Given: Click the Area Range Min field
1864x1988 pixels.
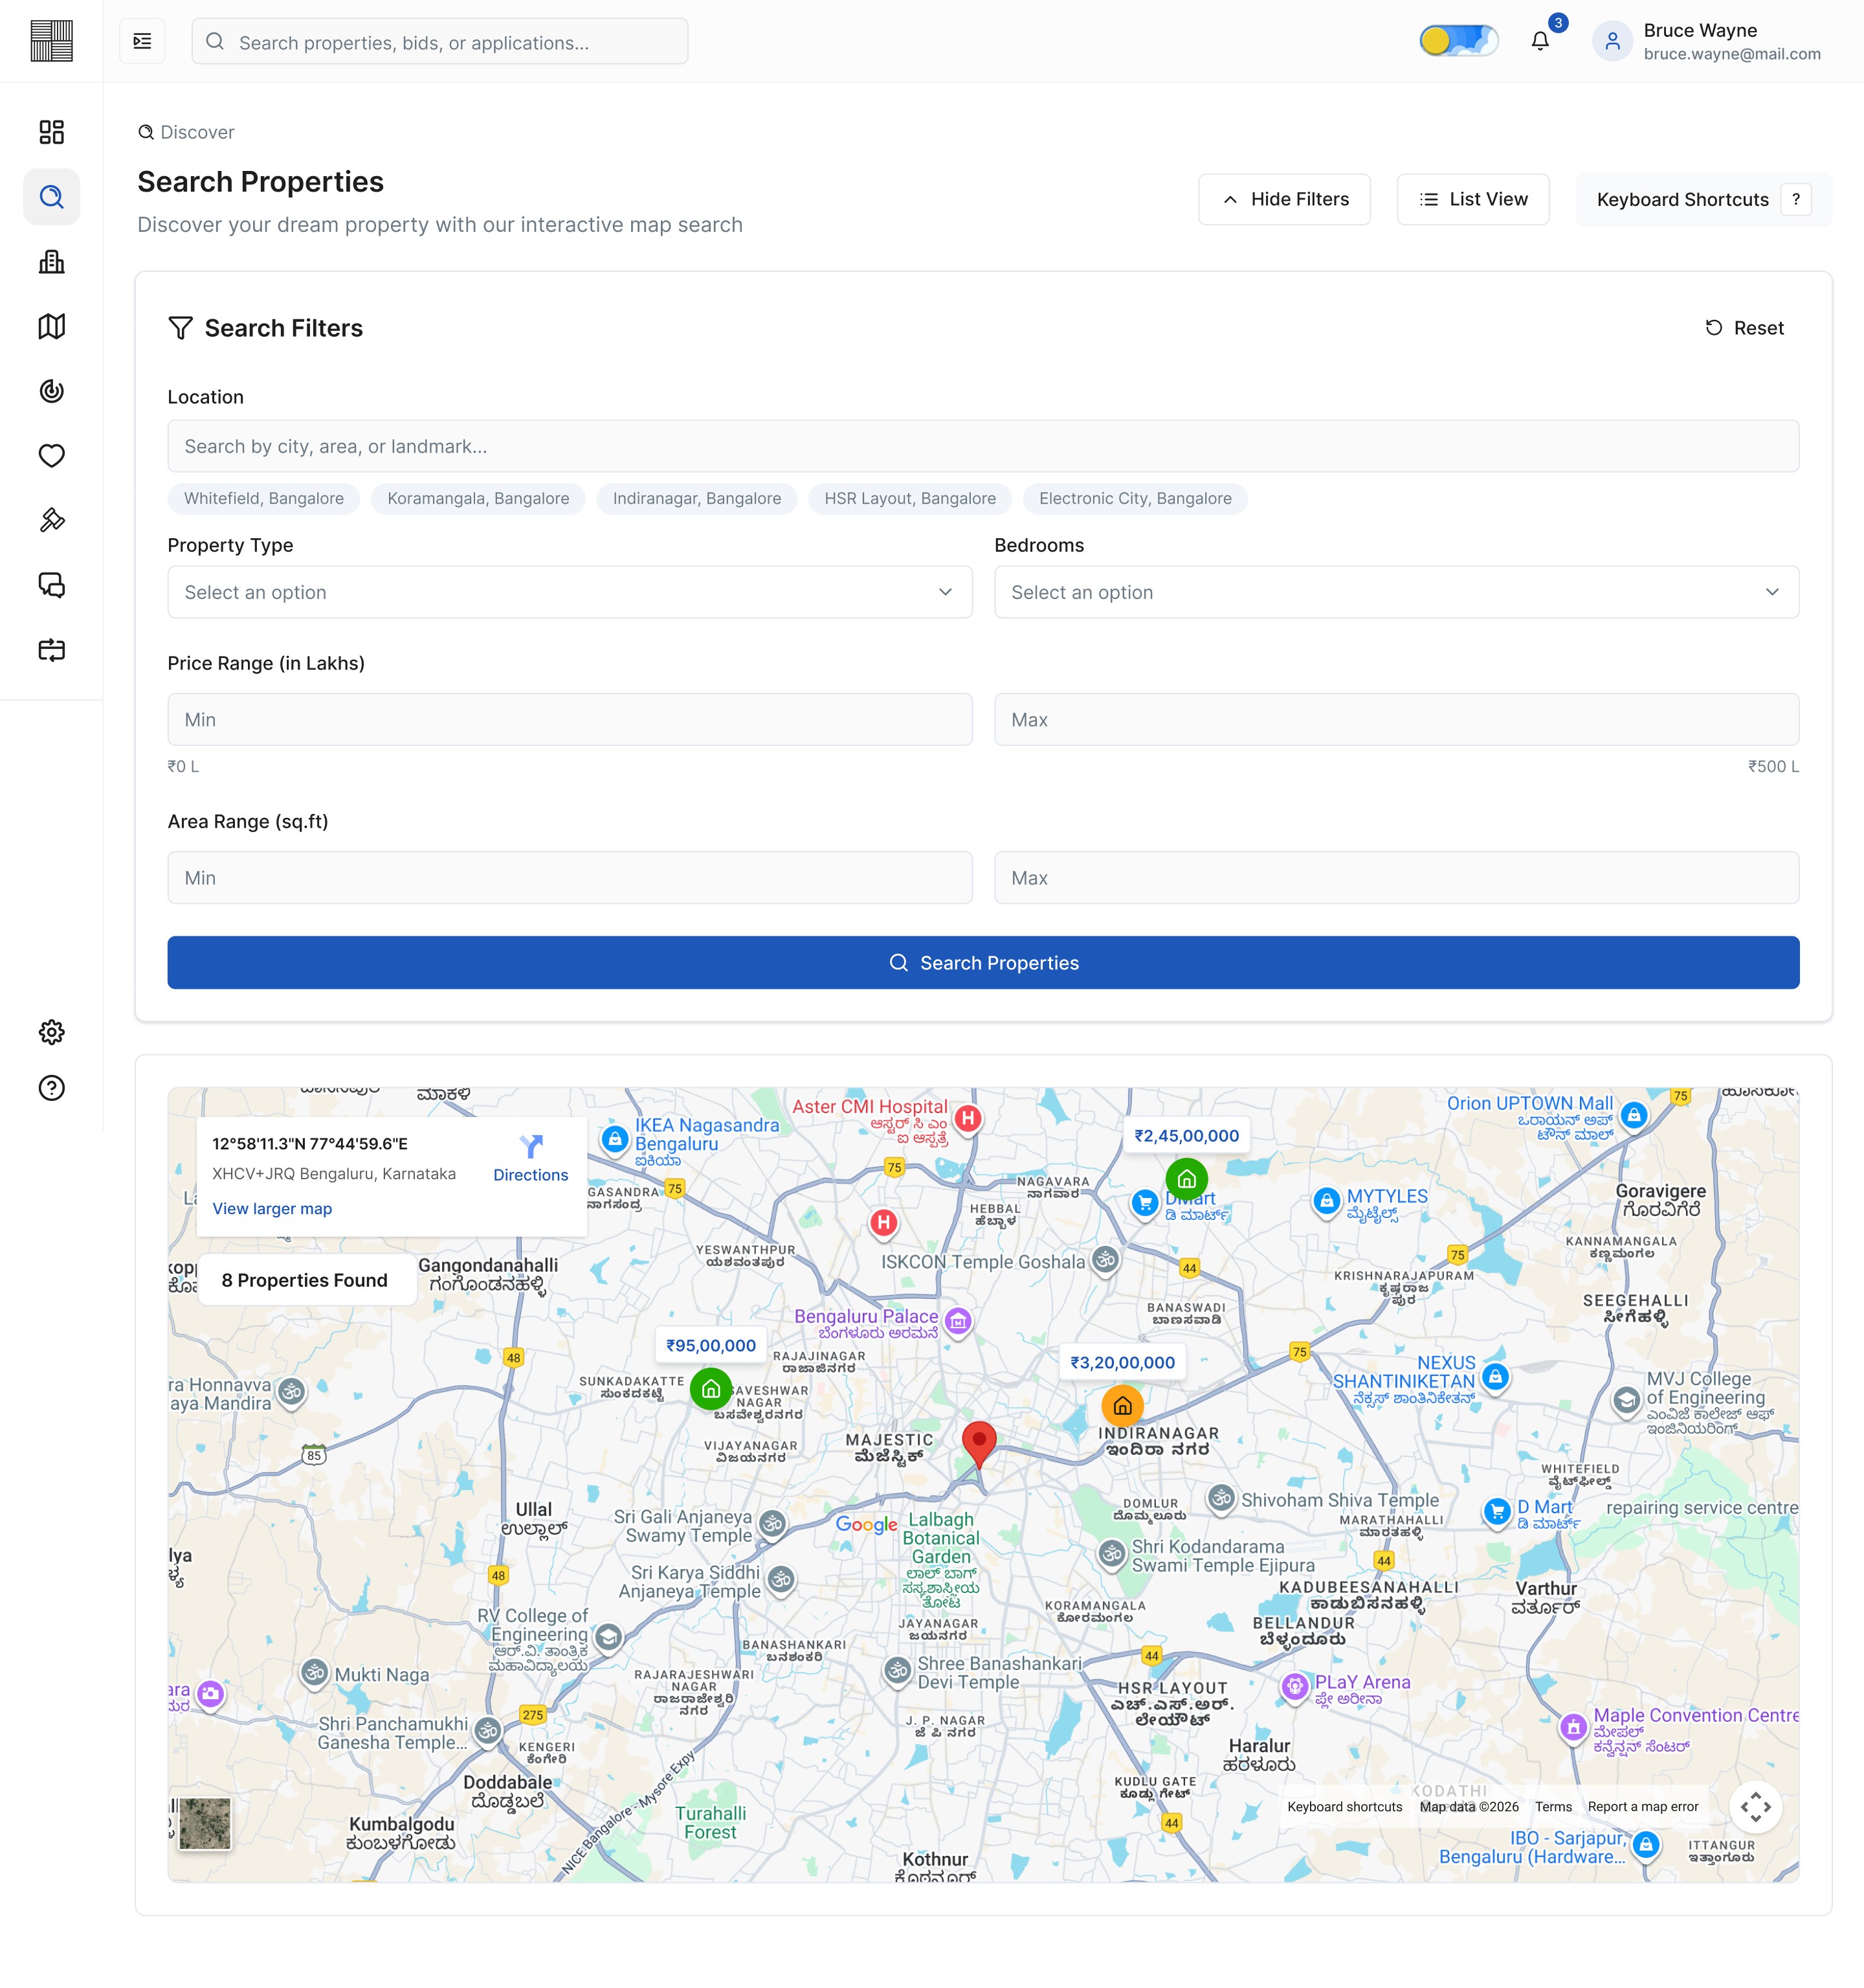Looking at the screenshot, I should point(570,878).
